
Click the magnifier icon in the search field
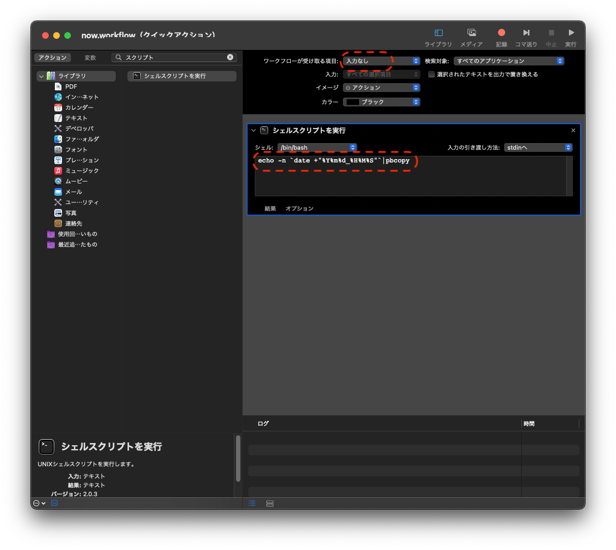pos(118,58)
